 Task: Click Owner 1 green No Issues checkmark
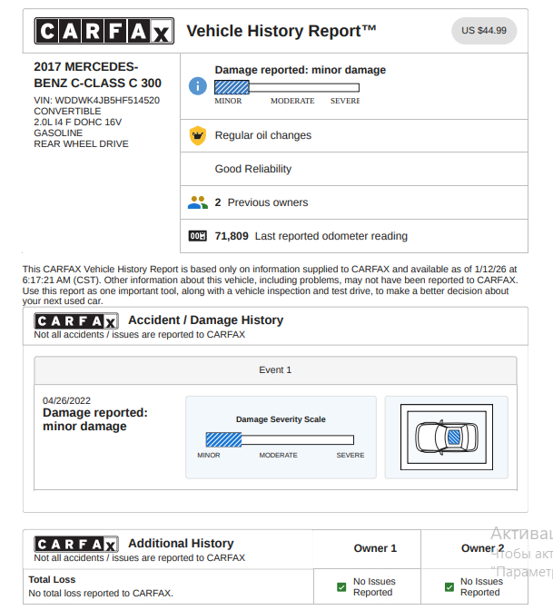[341, 587]
